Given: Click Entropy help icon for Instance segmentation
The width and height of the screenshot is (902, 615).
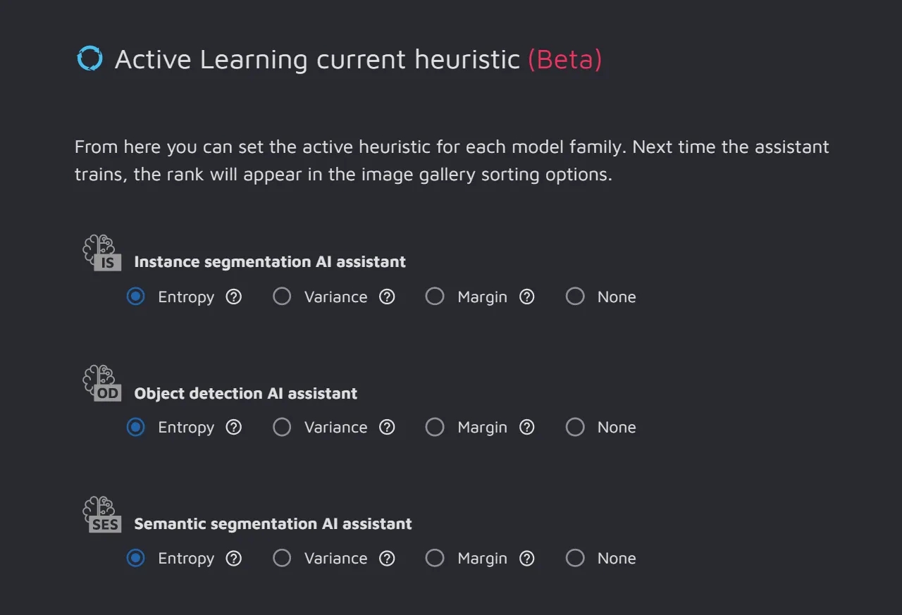Looking at the screenshot, I should (x=234, y=297).
